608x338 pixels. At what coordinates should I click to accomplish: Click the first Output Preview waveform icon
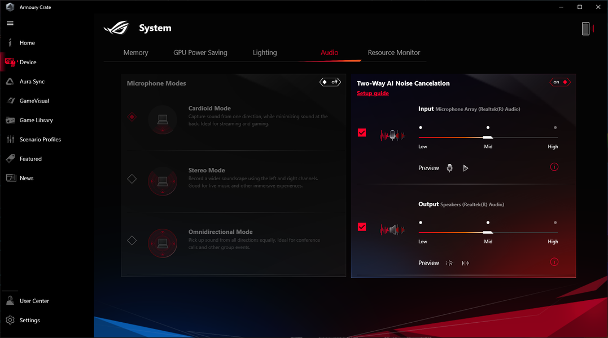click(450, 263)
